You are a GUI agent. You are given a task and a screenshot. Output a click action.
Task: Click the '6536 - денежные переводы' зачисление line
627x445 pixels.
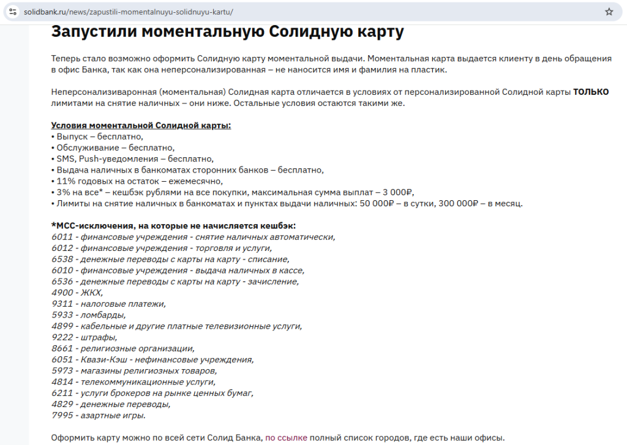pos(175,282)
